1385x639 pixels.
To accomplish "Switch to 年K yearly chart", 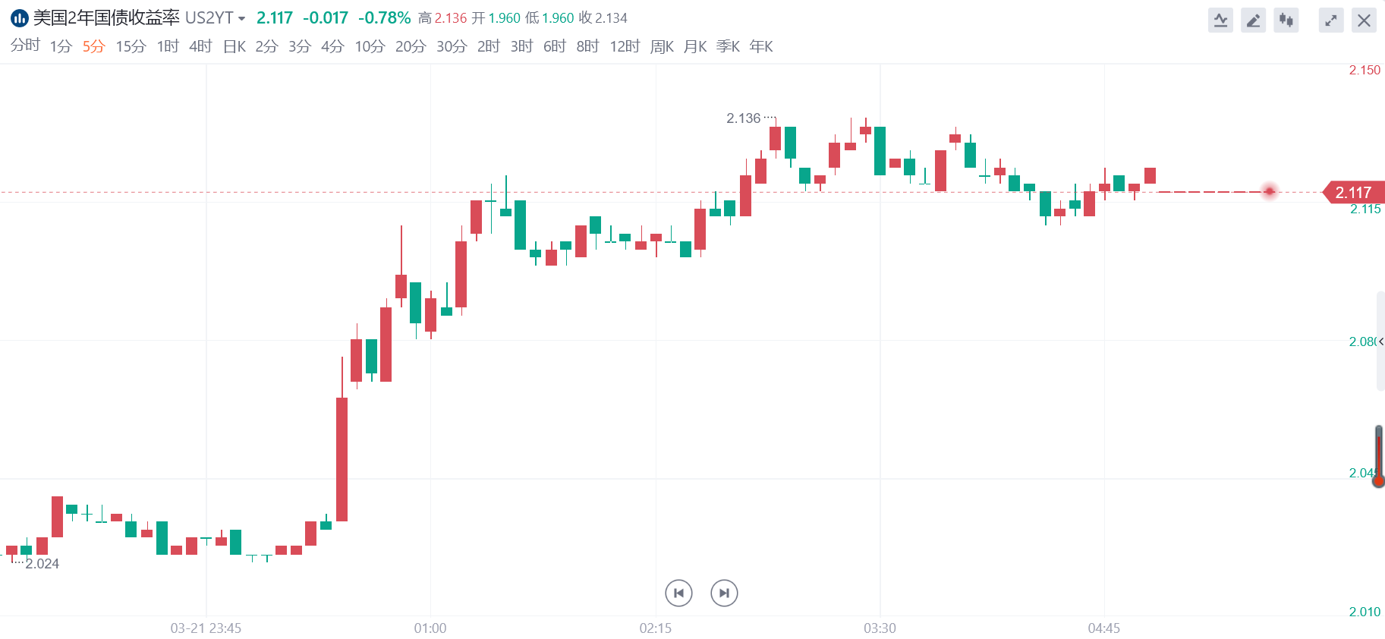I will (x=761, y=47).
